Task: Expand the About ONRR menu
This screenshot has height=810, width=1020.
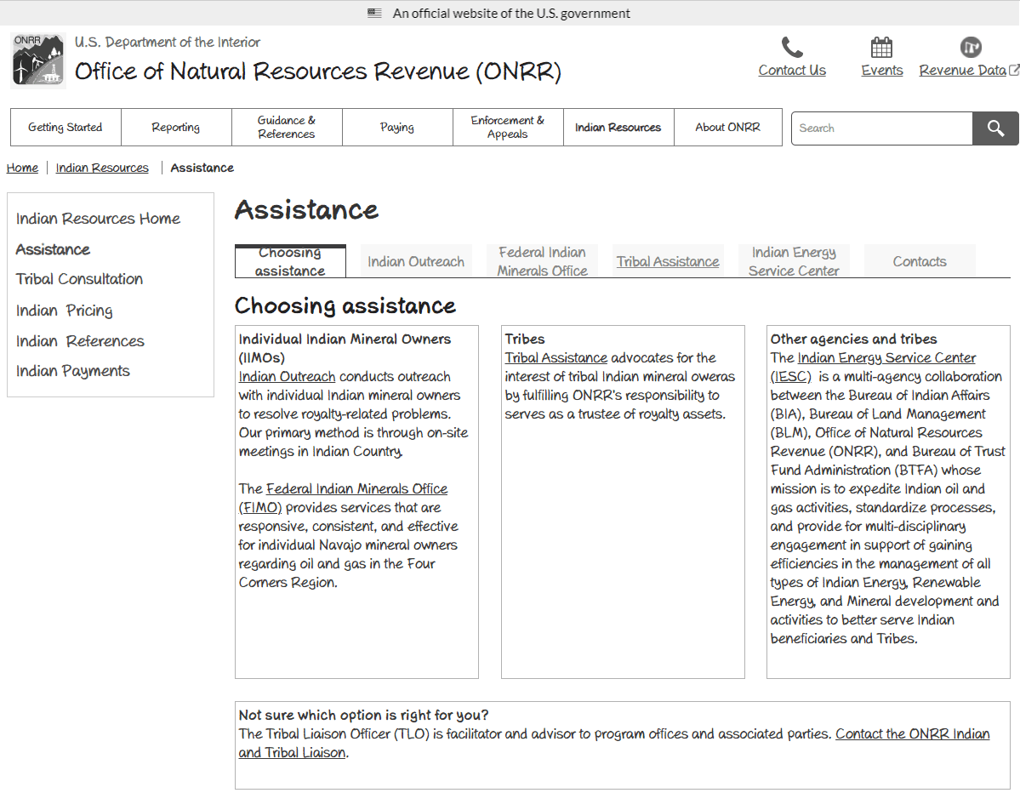Action: pyautogui.click(x=728, y=128)
